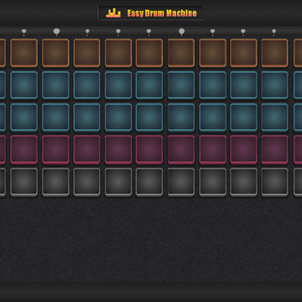Viewport: 302px width, 302px height.
Task: Toggle lower teal pad in seventh fully visible column
Action: pos(213,117)
